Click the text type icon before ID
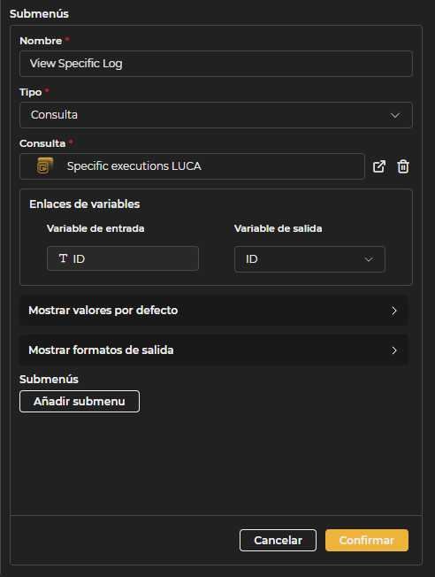Viewport: 435px width, 577px height. (x=63, y=258)
